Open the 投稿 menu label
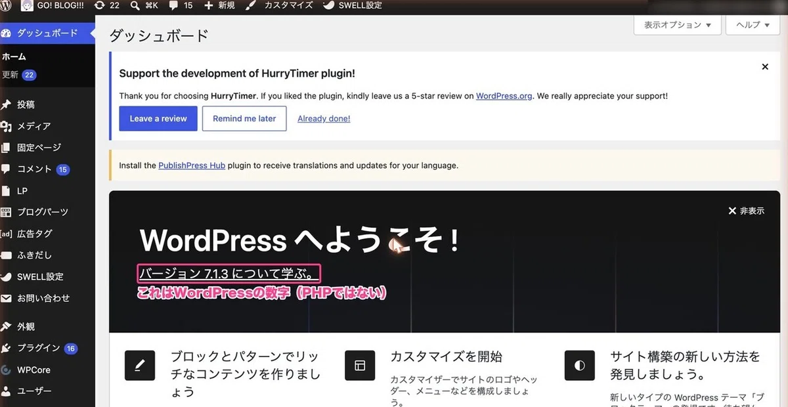This screenshot has height=407, width=788. pyautogui.click(x=26, y=104)
